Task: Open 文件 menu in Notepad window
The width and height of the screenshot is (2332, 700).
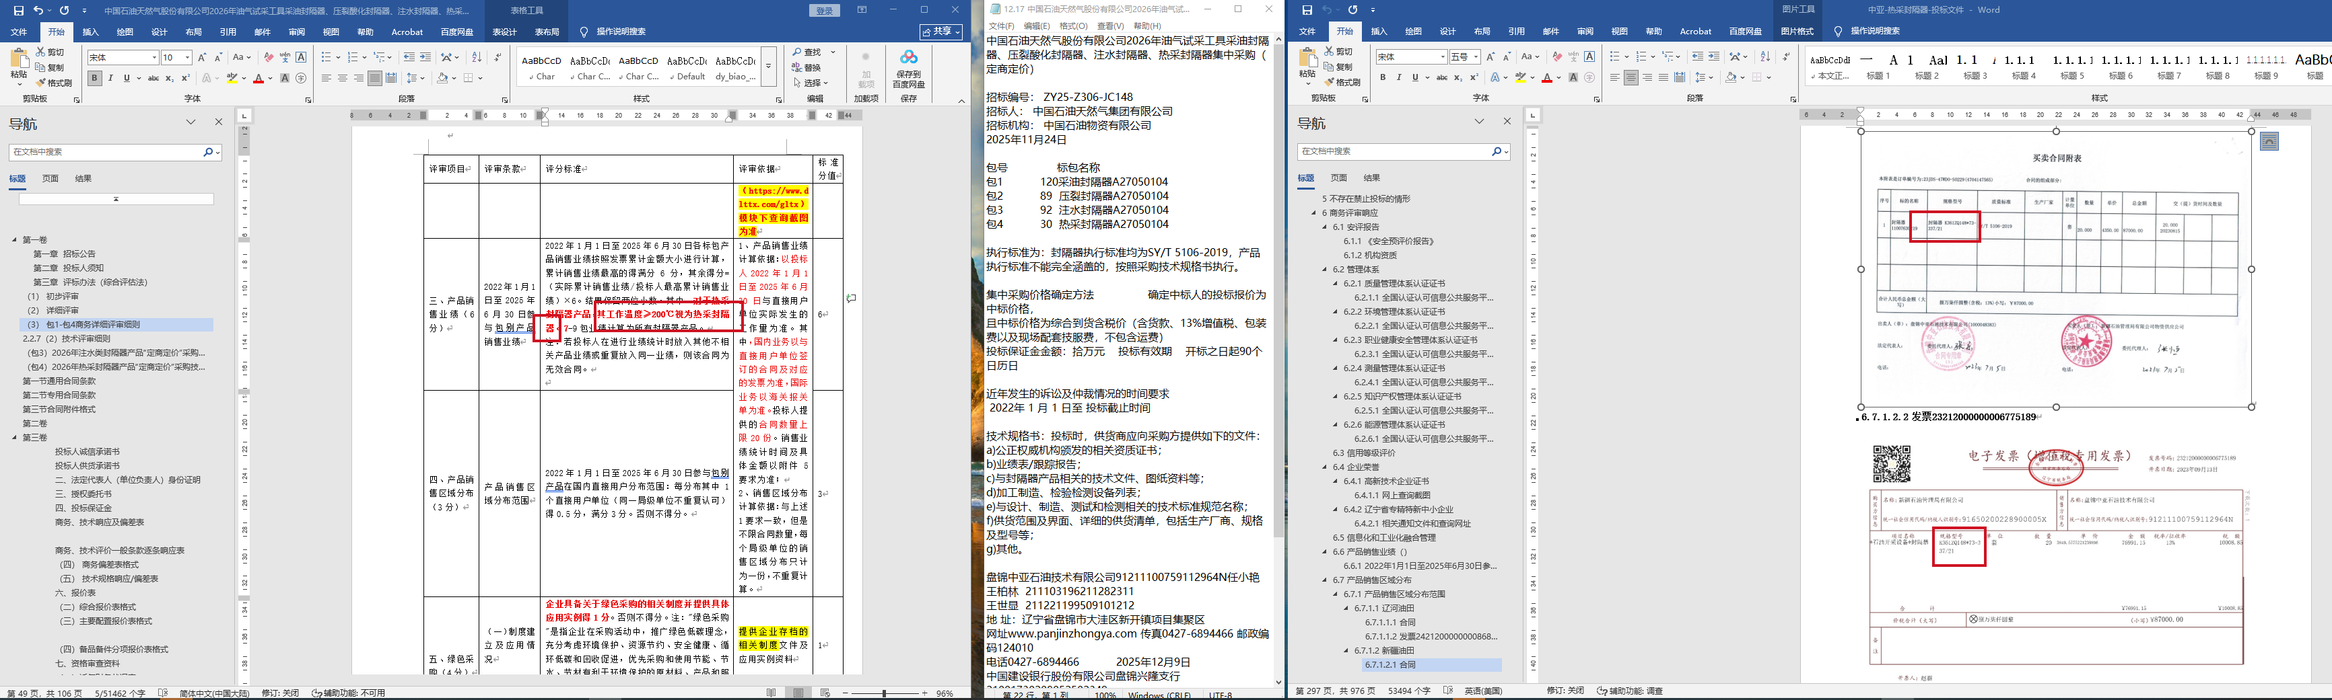Action: coord(1001,26)
